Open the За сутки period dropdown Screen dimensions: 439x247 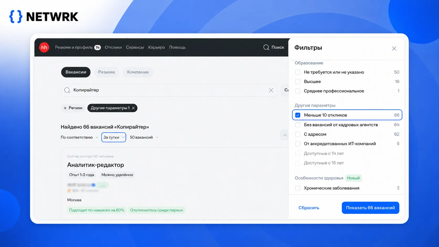114,137
